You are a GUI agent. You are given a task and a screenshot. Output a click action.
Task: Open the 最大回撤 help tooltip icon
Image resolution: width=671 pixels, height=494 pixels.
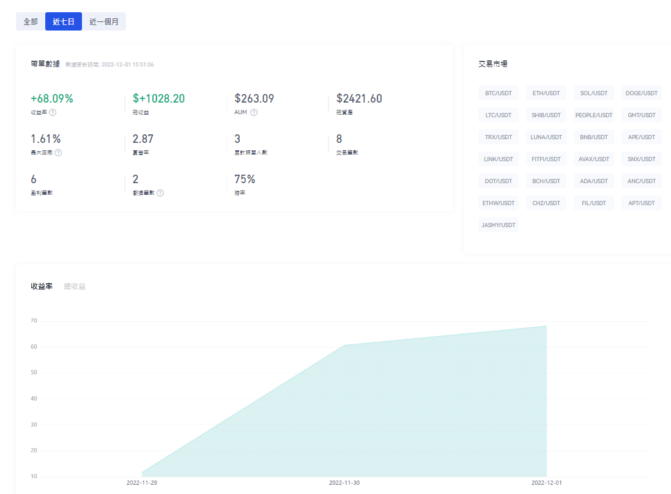point(58,153)
